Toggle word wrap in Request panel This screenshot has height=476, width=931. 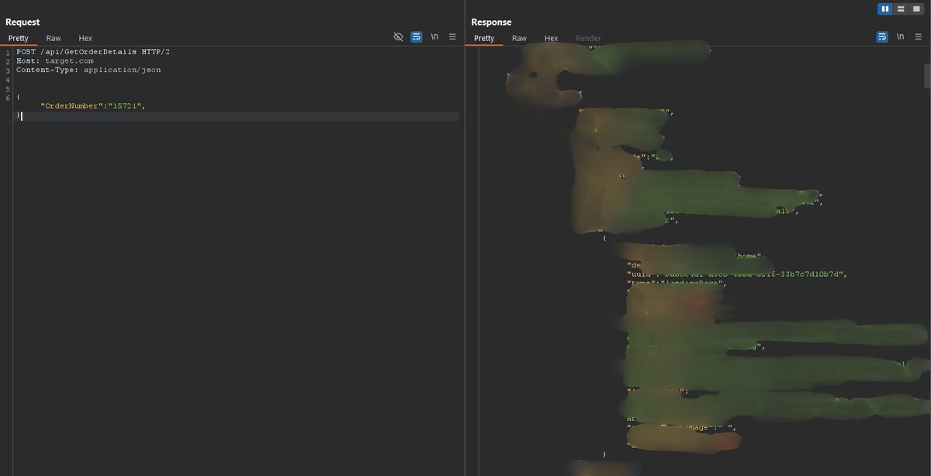point(417,36)
